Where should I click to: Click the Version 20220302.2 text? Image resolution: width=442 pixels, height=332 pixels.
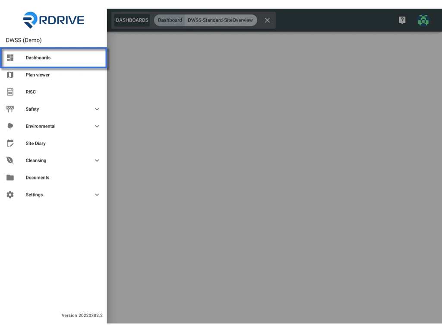pos(82,315)
